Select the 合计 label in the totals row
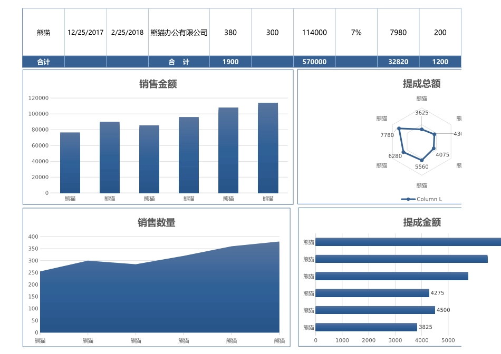Screen dimensions: 501x354 coord(43,62)
